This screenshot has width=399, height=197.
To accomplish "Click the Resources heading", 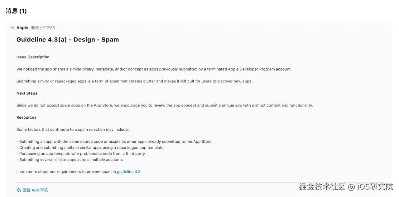I will click(x=26, y=117).
